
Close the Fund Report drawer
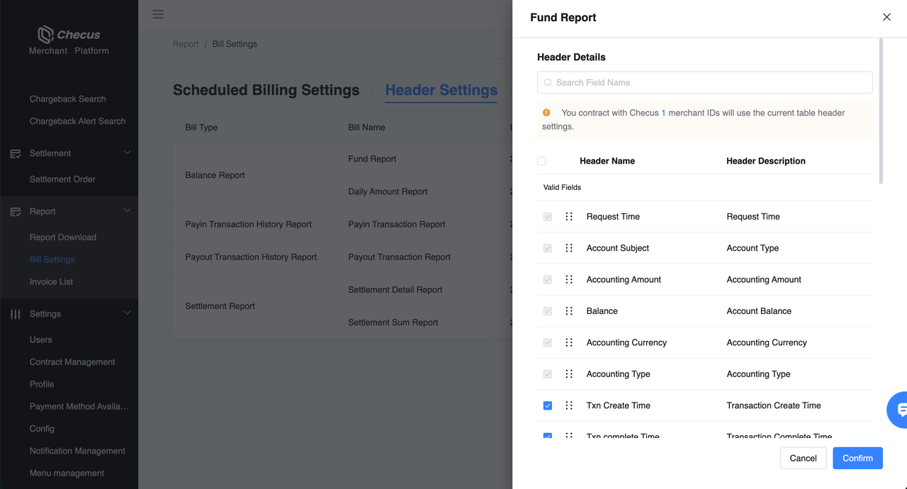click(886, 17)
